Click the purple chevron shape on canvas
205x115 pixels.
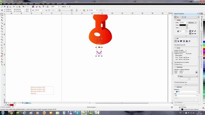pos(99,52)
